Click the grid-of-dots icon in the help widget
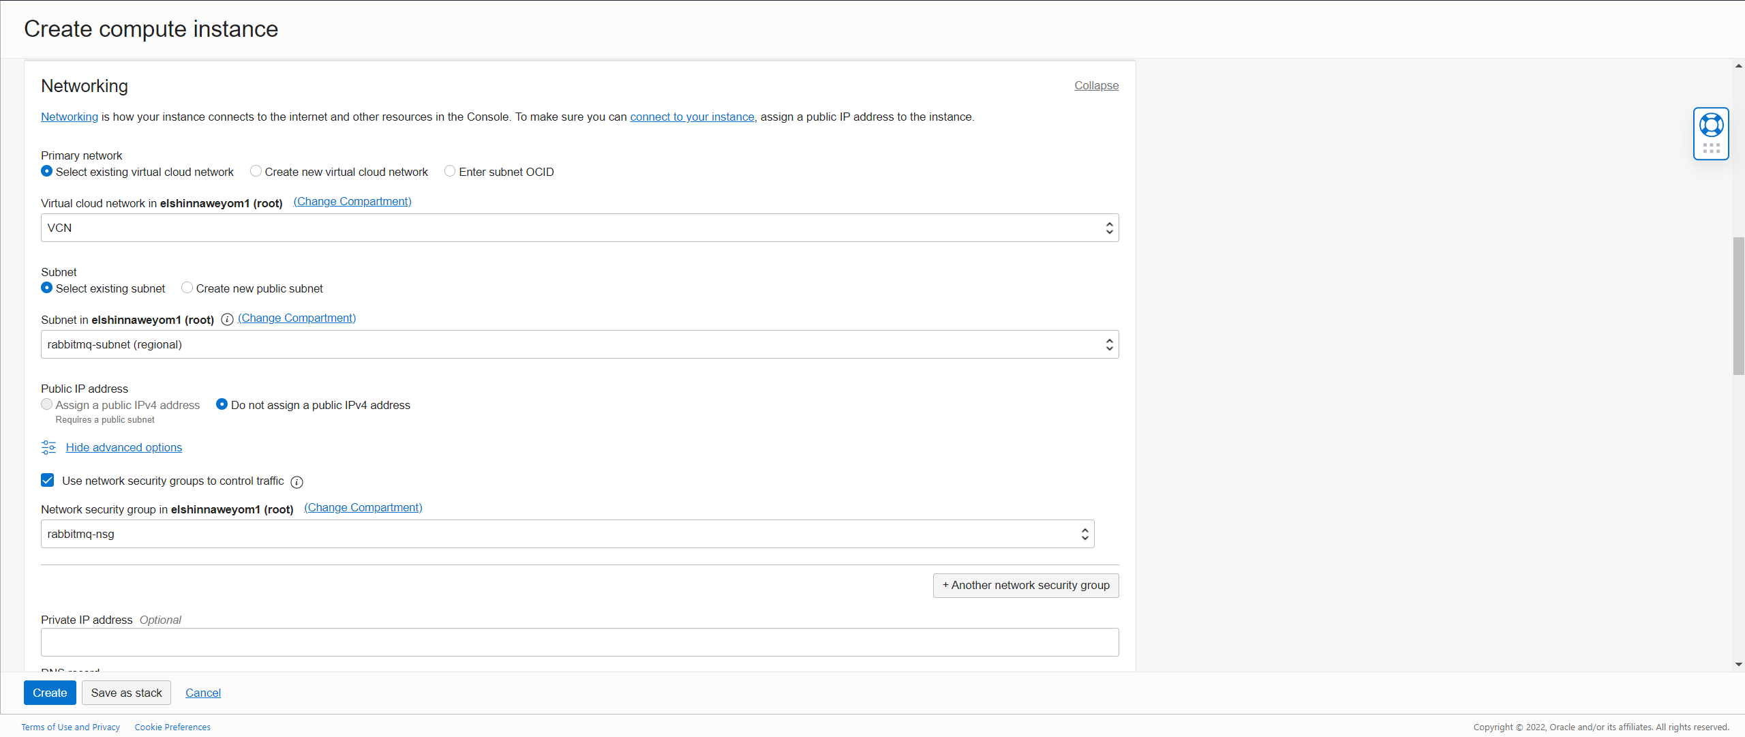The image size is (1745, 737). click(x=1711, y=149)
